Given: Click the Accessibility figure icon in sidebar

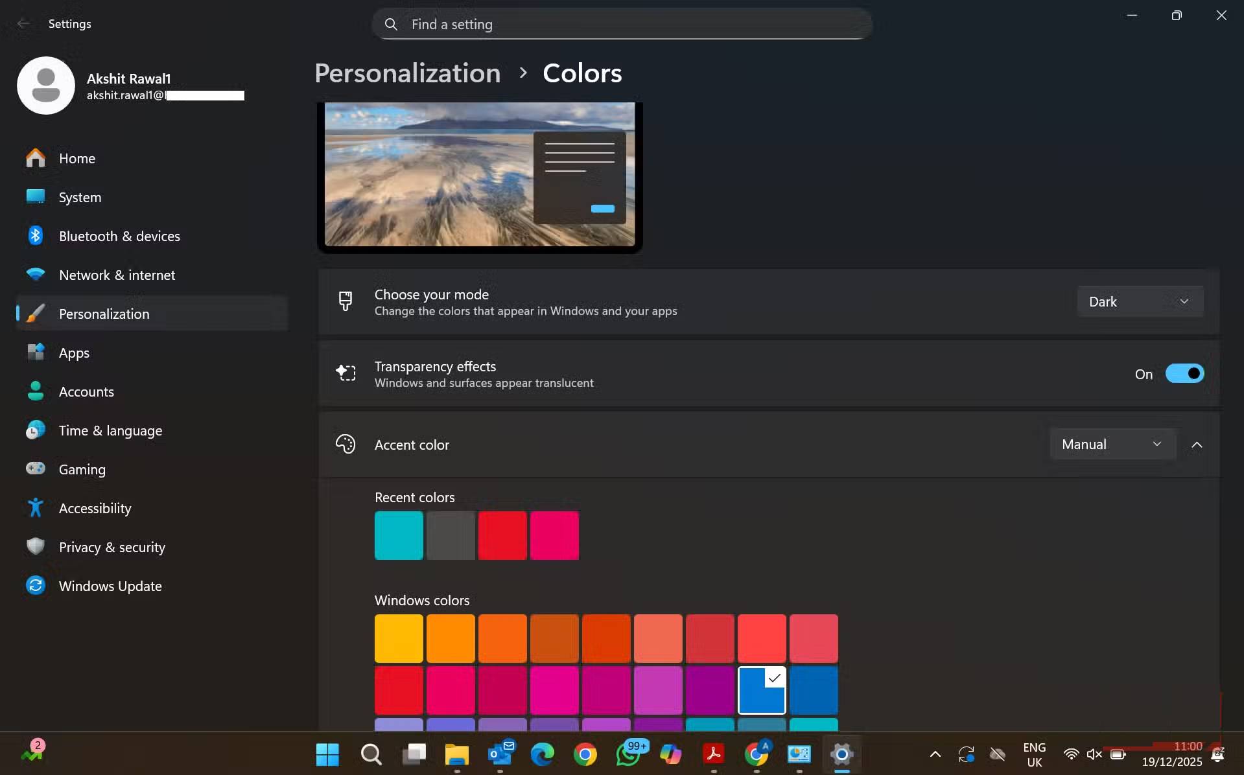Looking at the screenshot, I should tap(36, 508).
